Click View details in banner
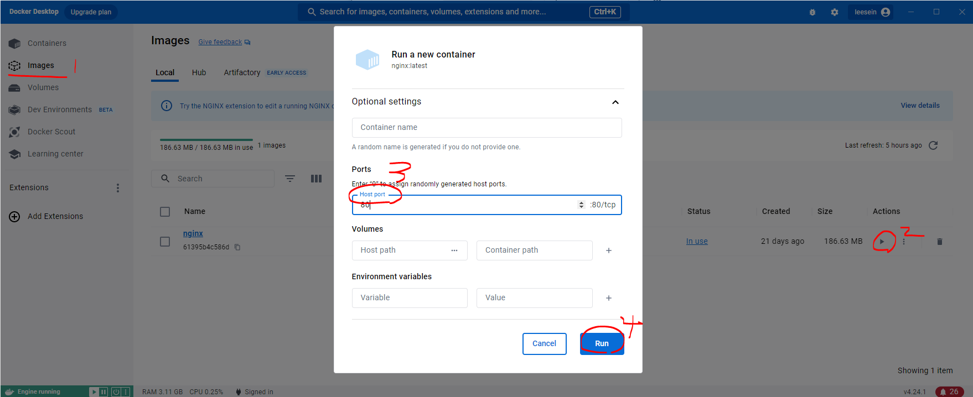973x397 pixels. pos(920,106)
